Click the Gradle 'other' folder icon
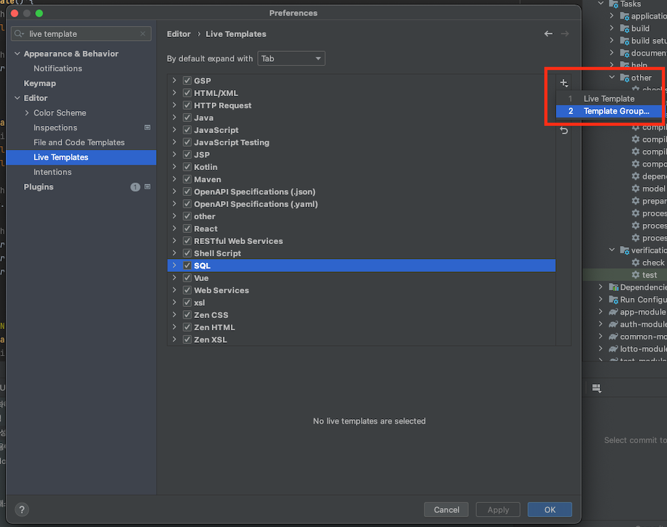Viewport: 667px width, 527px height. 625,77
